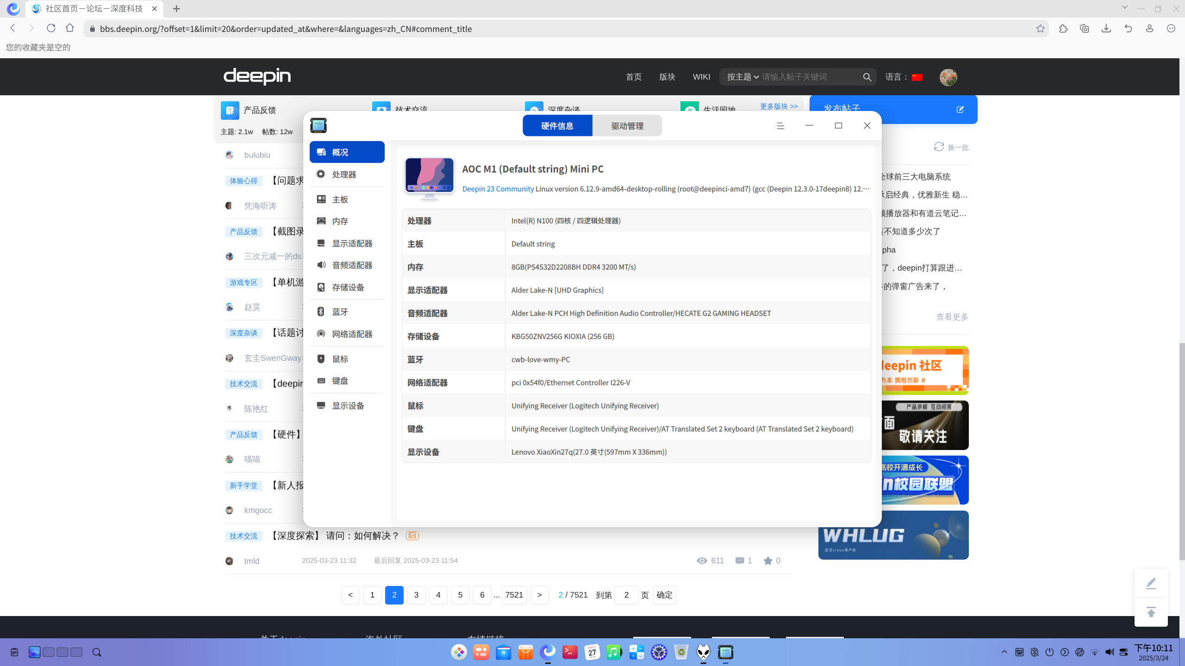This screenshot has width=1185, height=666.
Task: Select 存储设备 in the sidebar
Action: pos(347,287)
